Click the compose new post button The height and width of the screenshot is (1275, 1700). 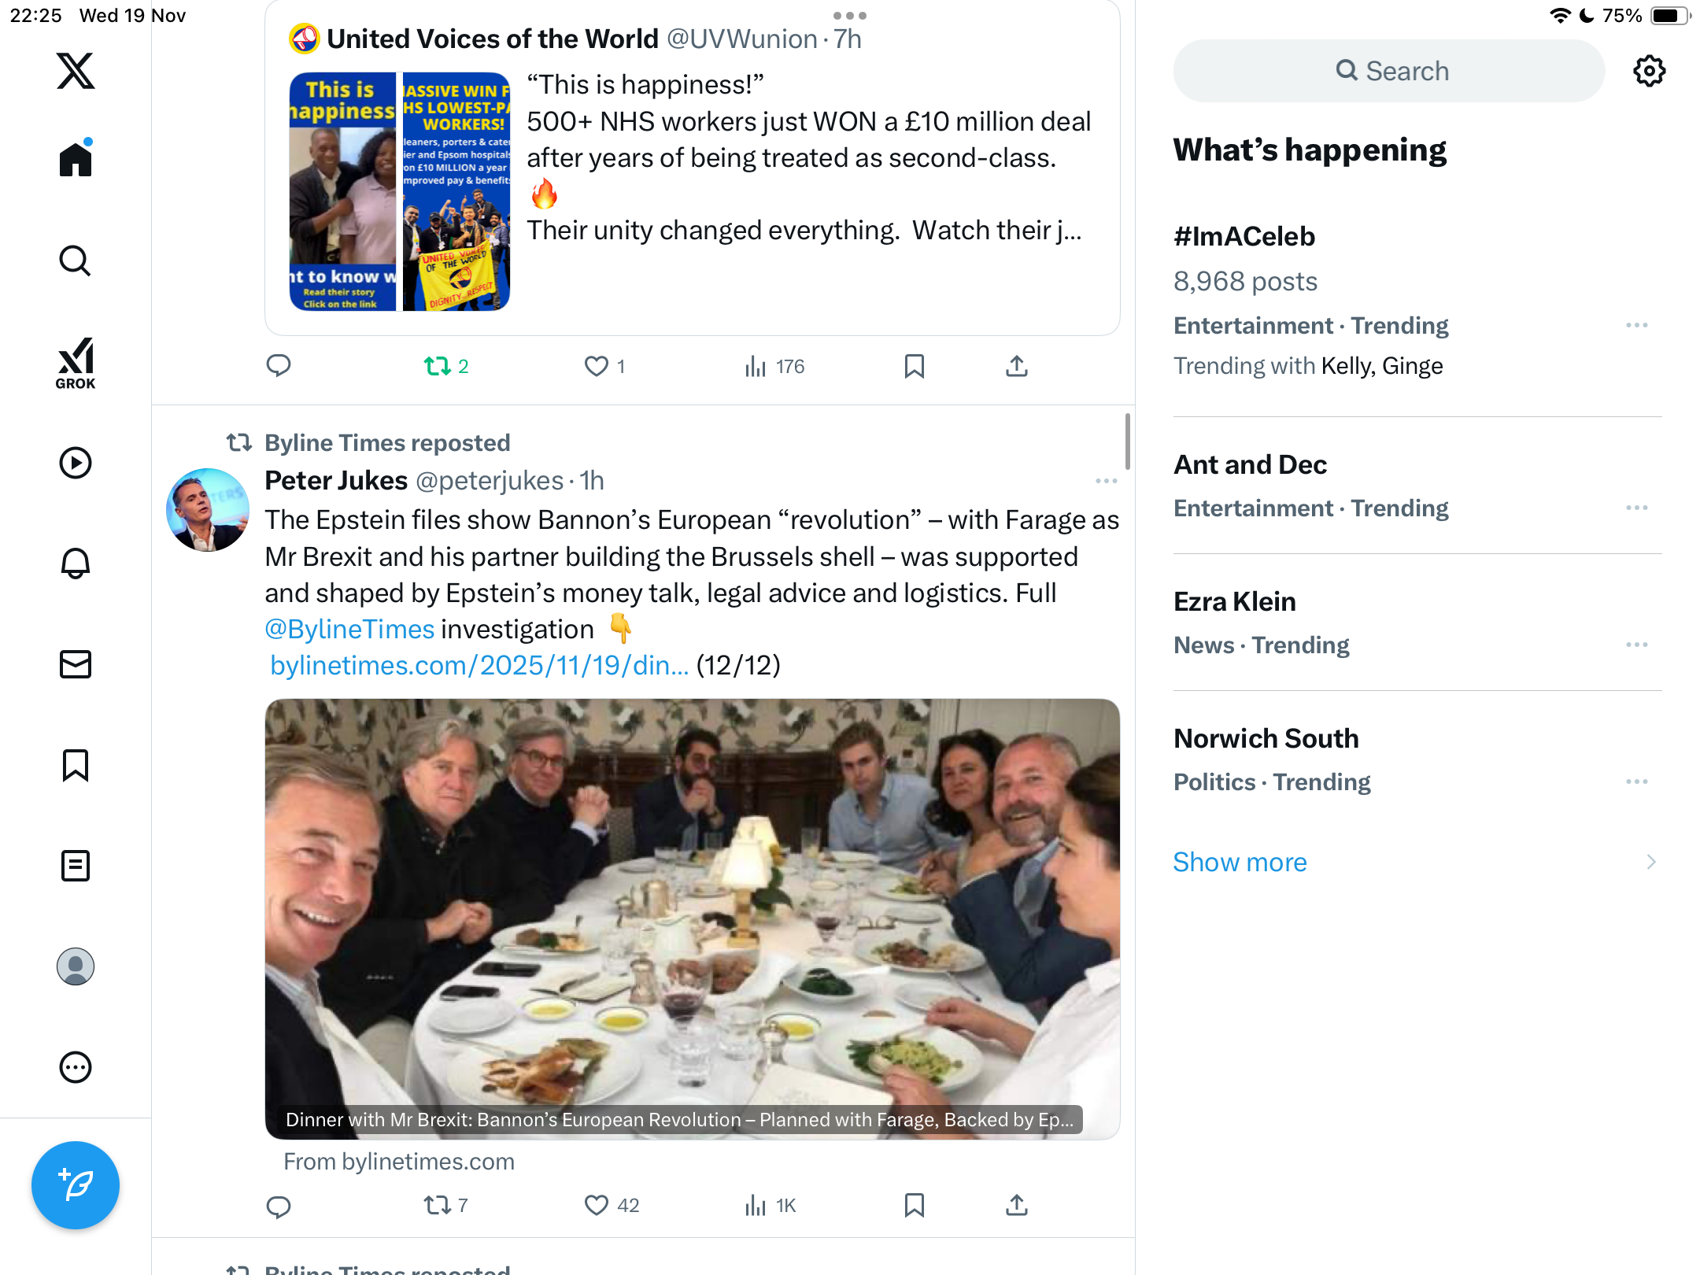(x=76, y=1184)
